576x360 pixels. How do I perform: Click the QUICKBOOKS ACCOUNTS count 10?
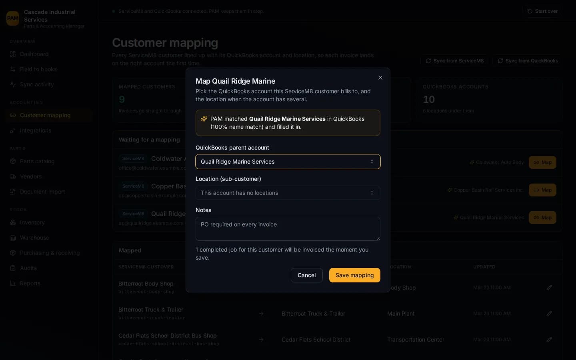point(429,99)
